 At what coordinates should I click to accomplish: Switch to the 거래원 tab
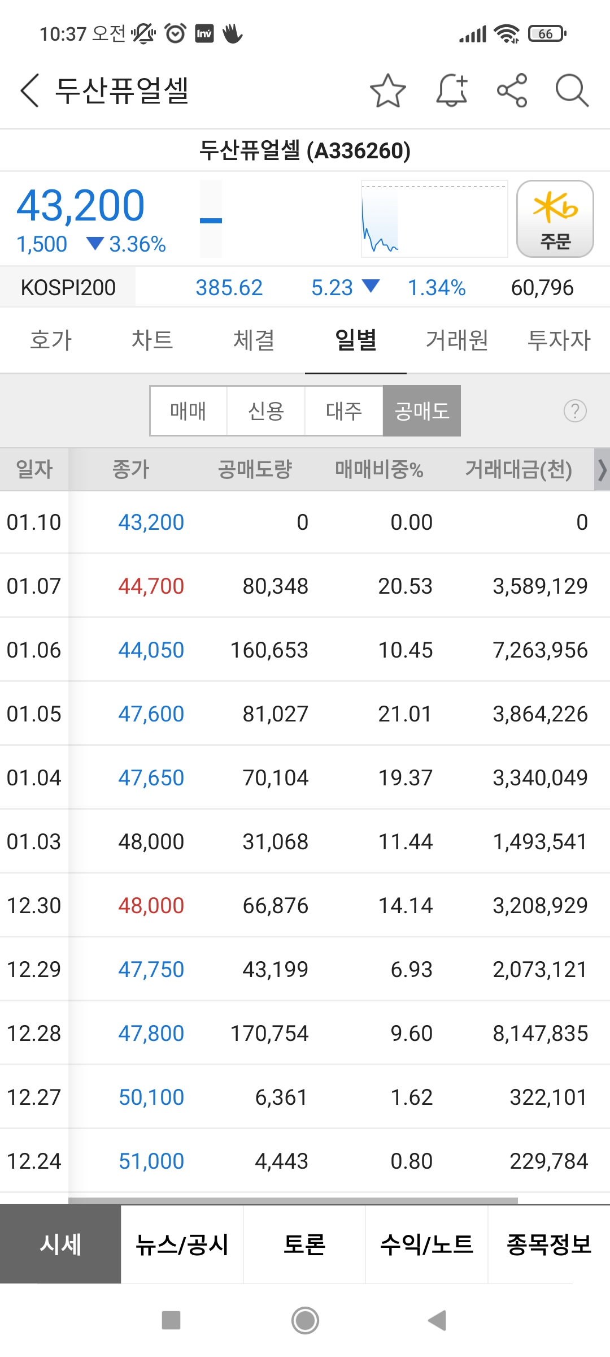[x=457, y=340]
